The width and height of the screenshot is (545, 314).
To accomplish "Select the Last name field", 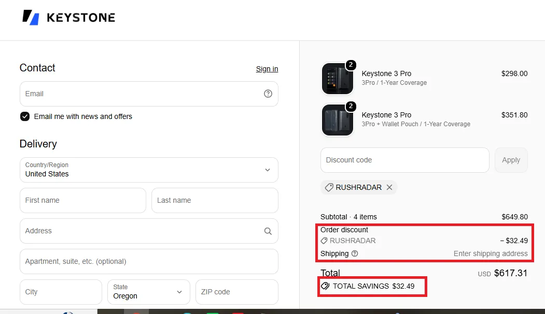I will [215, 200].
